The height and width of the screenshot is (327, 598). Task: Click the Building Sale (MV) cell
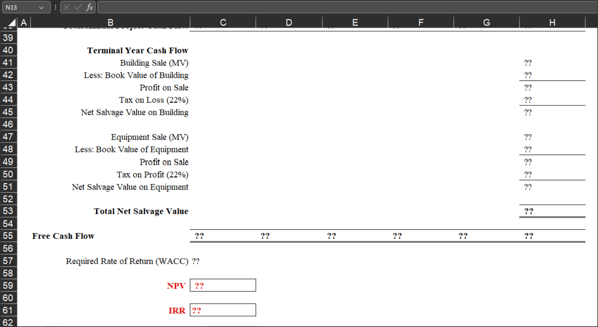tap(154, 63)
